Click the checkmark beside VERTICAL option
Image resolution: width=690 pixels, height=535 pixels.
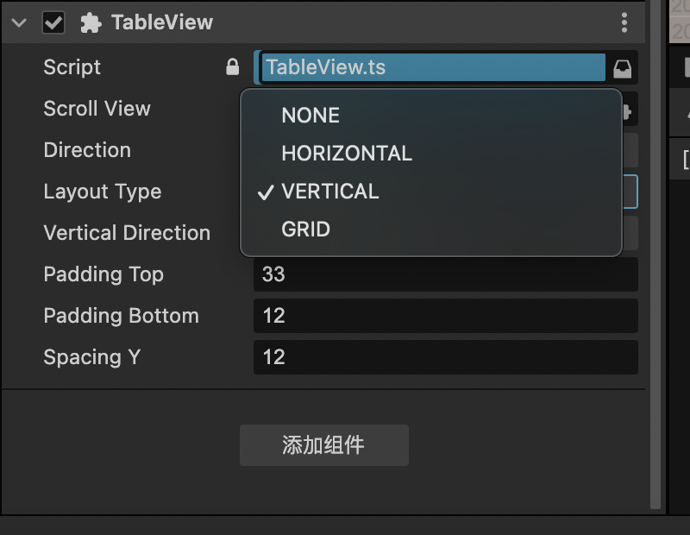point(265,191)
